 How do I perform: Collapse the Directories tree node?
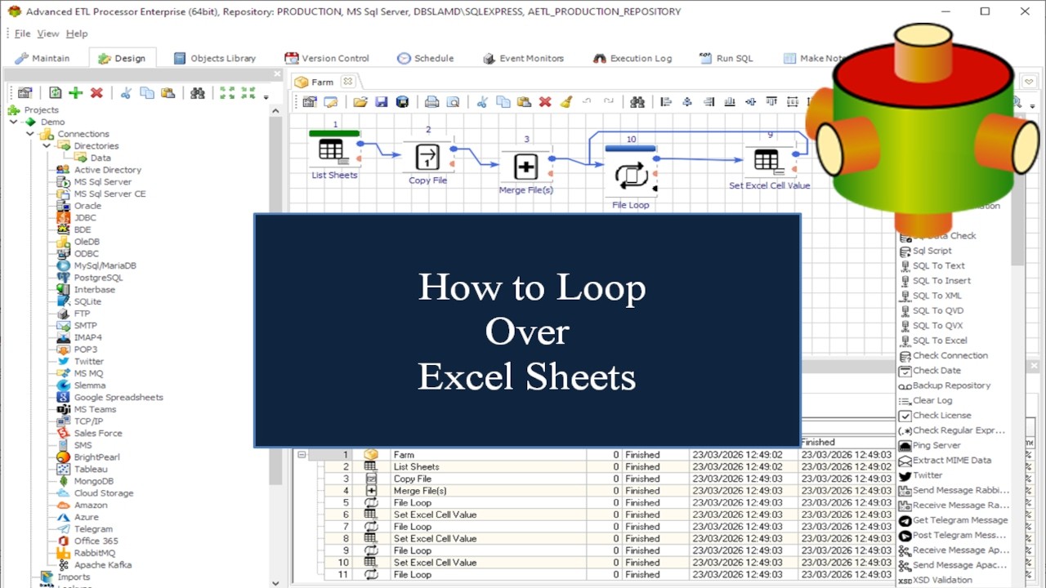pos(47,145)
